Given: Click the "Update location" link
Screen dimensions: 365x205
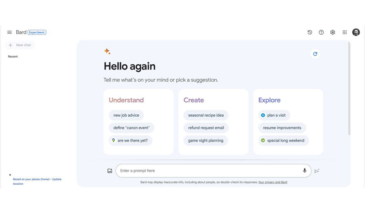Looking at the screenshot, I should (56, 179).
